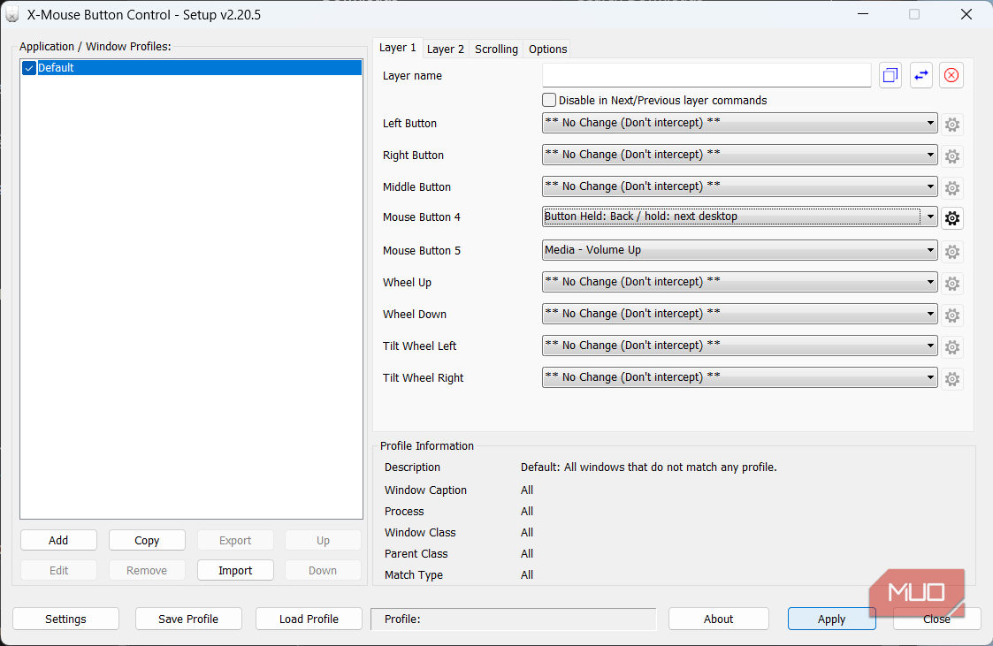This screenshot has height=646, width=993.
Task: Open the Wheel Up action dropdown
Action: (x=740, y=282)
